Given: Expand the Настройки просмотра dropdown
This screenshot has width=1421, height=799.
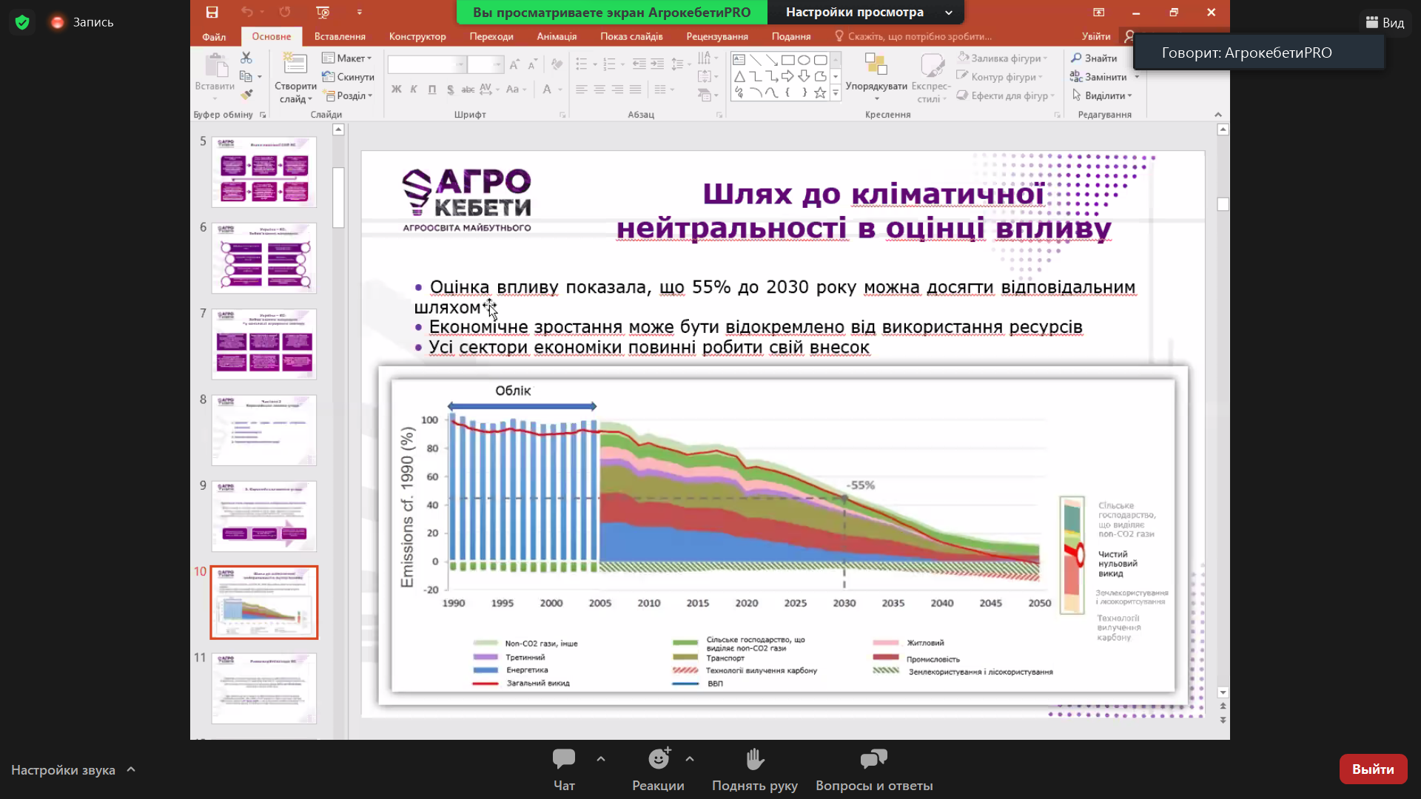Looking at the screenshot, I should 948,13.
